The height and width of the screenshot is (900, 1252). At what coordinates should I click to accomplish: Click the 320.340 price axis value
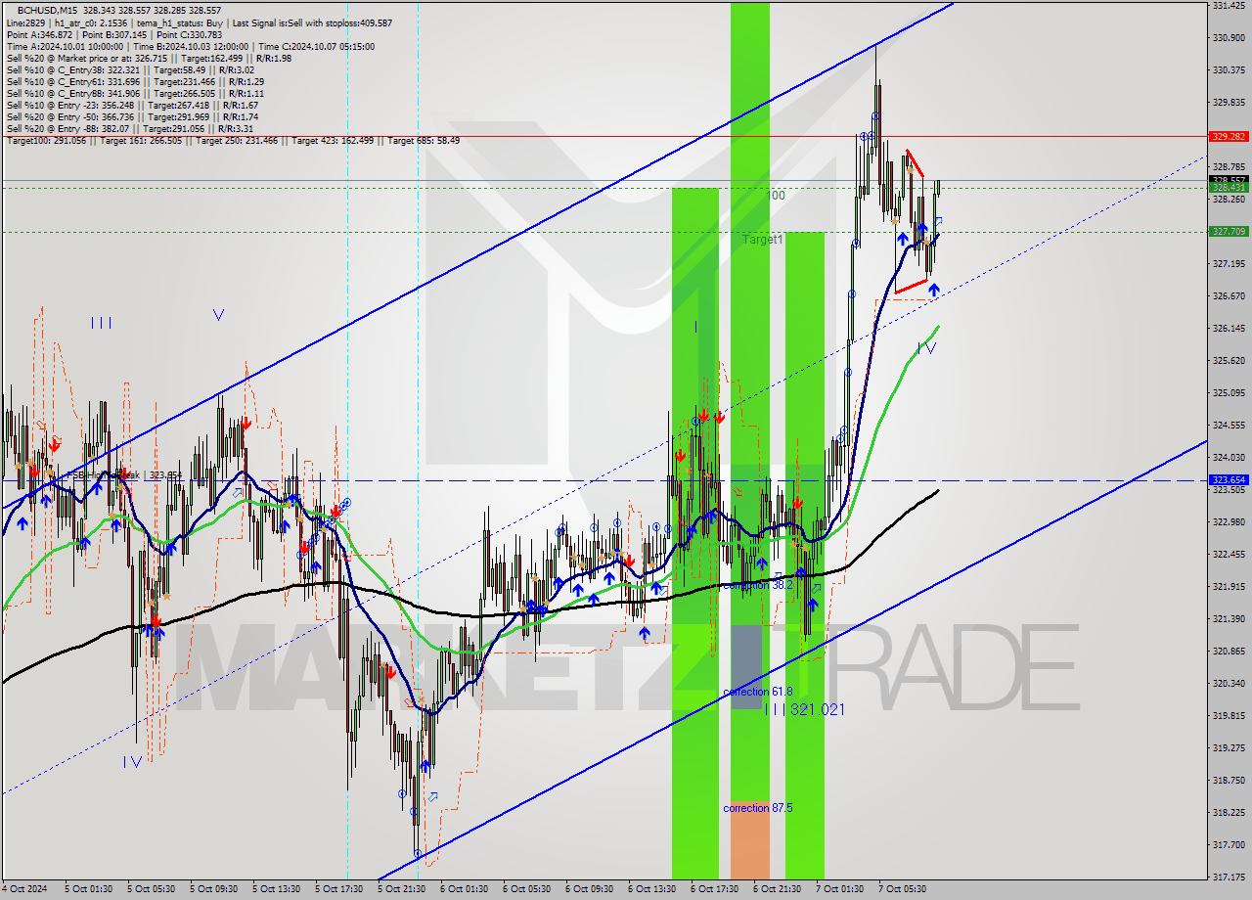(1228, 683)
